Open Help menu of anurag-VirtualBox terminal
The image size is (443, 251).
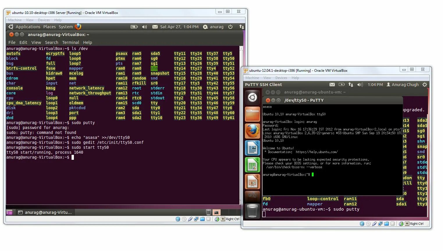tap(88, 42)
